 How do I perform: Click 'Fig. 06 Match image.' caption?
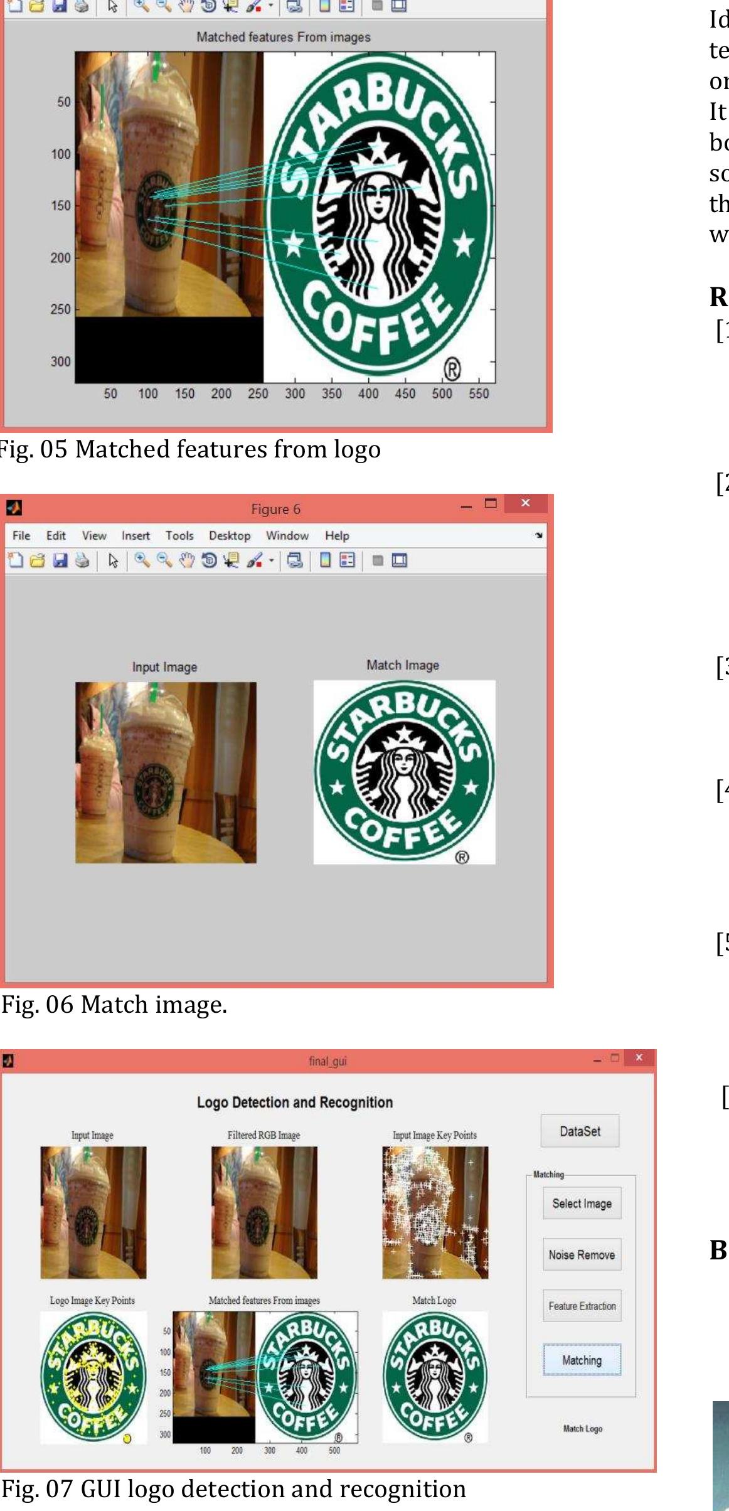click(114, 1004)
